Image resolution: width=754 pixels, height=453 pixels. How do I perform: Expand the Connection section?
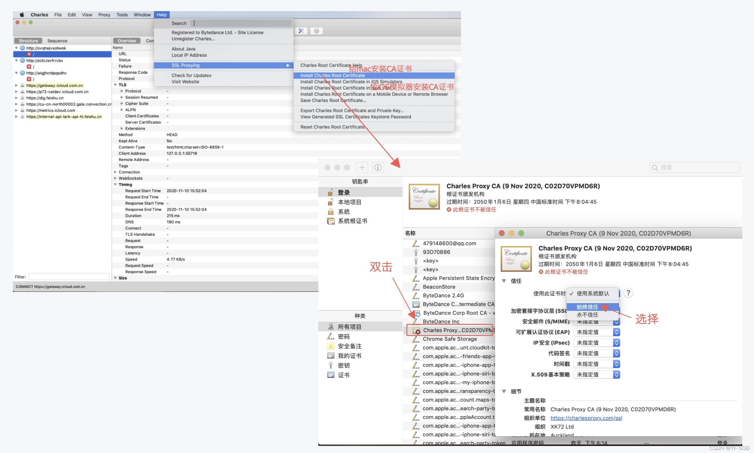pos(115,172)
